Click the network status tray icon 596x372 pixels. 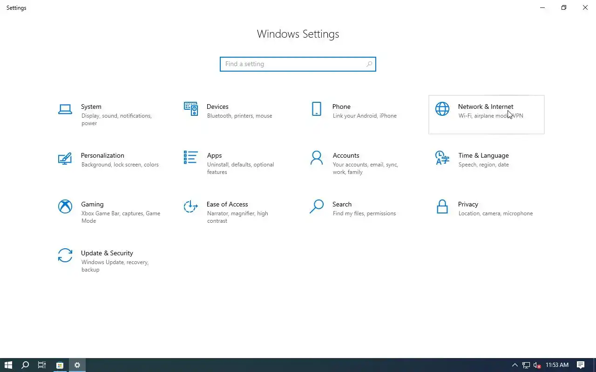pos(526,365)
